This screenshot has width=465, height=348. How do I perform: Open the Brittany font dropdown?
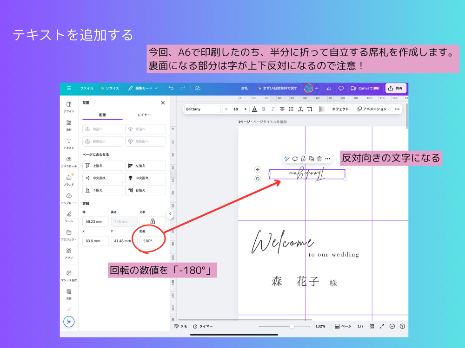202,109
